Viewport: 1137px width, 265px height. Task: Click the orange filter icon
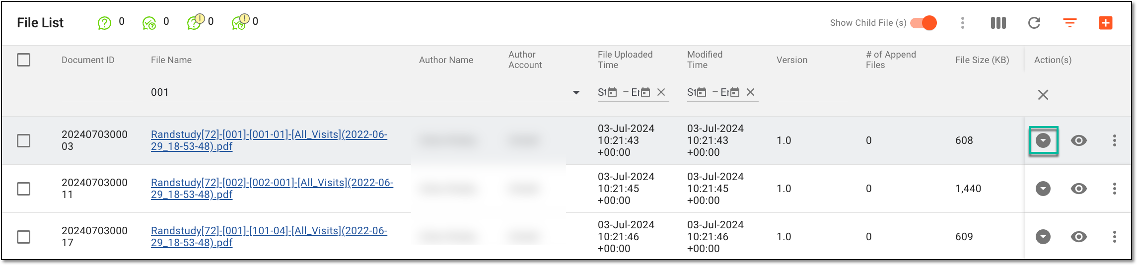pyautogui.click(x=1070, y=23)
